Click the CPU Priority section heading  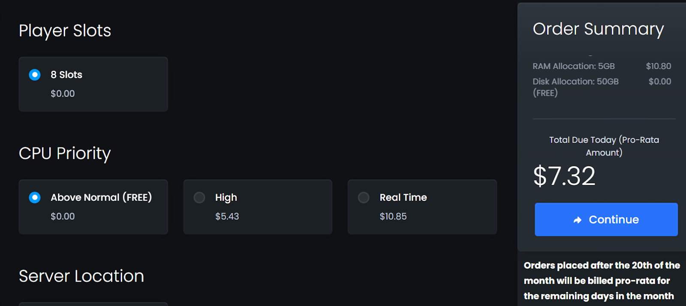tap(65, 154)
